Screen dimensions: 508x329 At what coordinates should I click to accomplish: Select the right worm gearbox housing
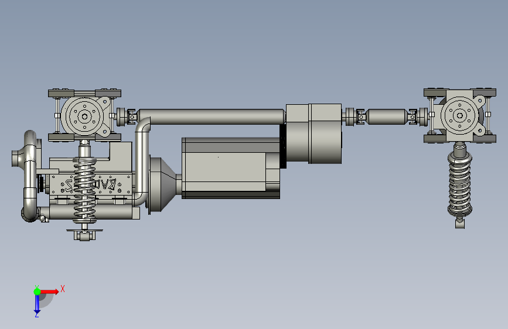[460, 115]
